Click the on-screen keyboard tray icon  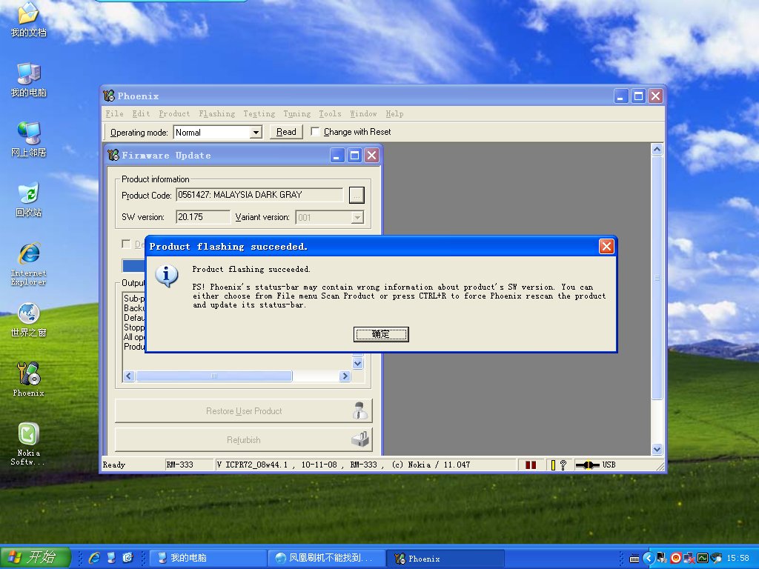pyautogui.click(x=634, y=559)
